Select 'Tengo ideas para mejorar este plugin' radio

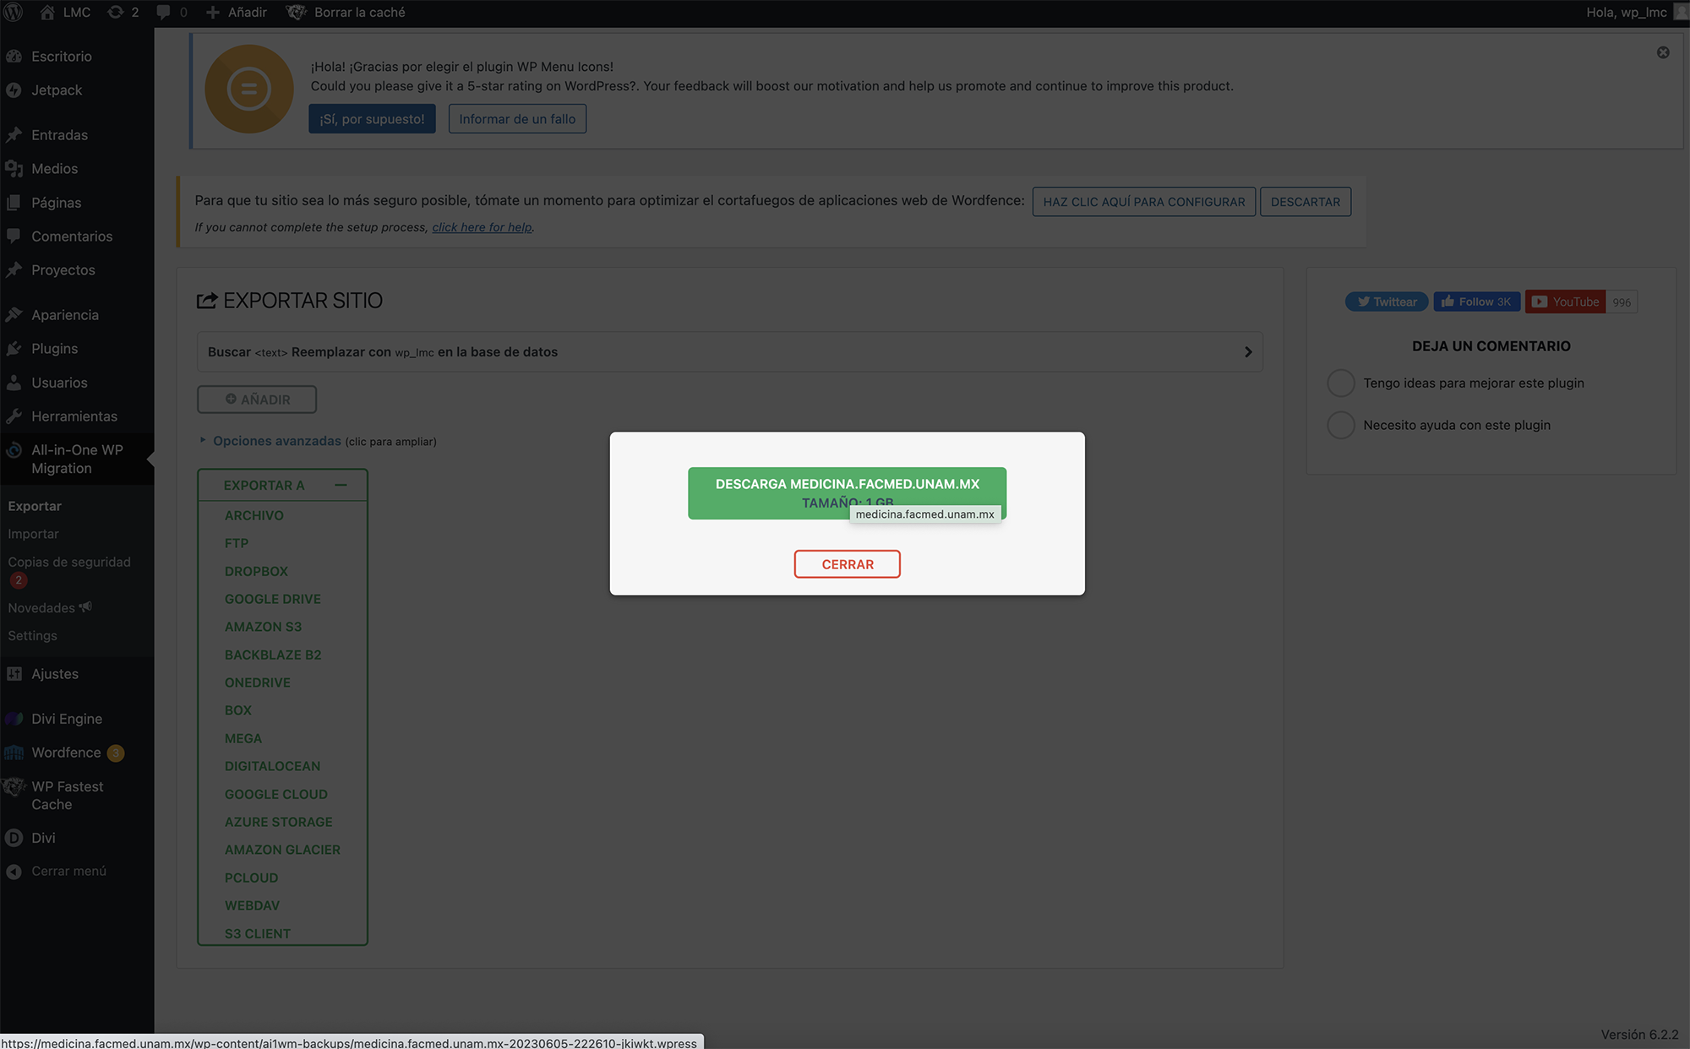click(x=1340, y=383)
